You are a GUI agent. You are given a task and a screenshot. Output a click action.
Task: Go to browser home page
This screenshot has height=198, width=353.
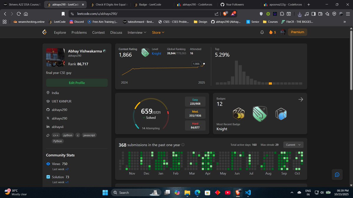tap(26, 13)
